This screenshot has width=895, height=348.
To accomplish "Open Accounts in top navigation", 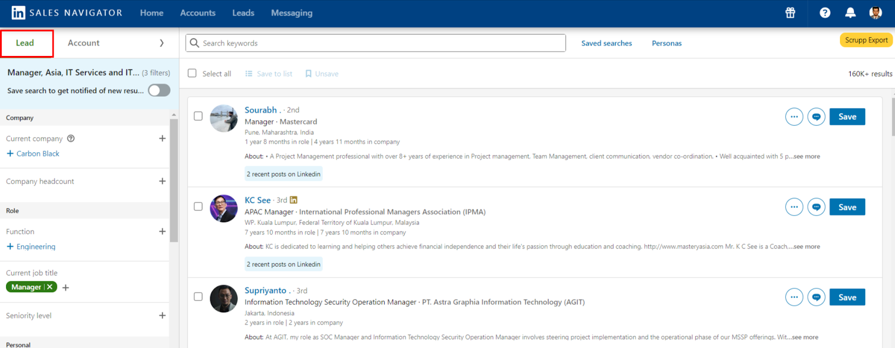I will (197, 13).
